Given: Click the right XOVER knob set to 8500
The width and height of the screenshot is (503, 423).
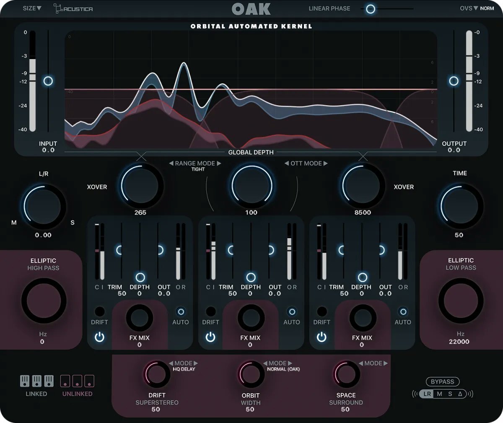Looking at the screenshot, I should (363, 185).
